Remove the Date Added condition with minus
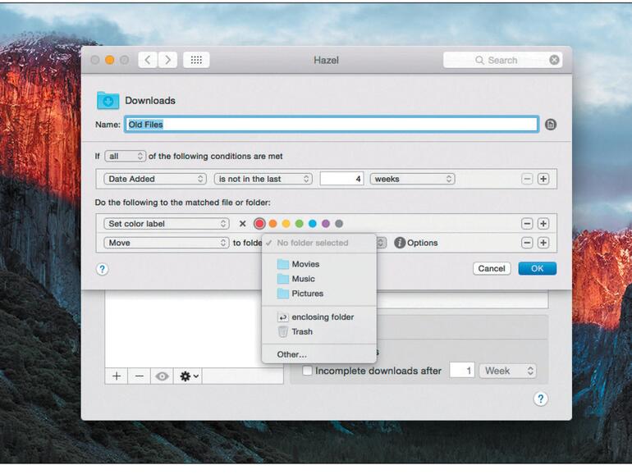The width and height of the screenshot is (632, 474). [x=527, y=179]
